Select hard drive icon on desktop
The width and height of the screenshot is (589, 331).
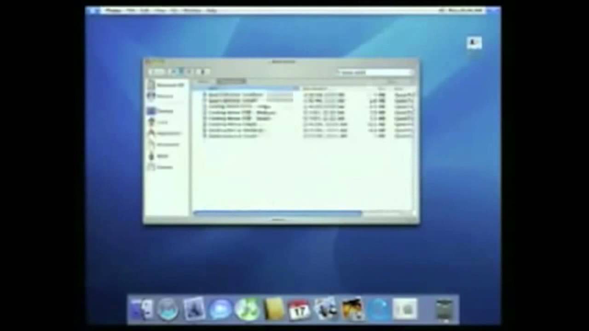tap(474, 43)
